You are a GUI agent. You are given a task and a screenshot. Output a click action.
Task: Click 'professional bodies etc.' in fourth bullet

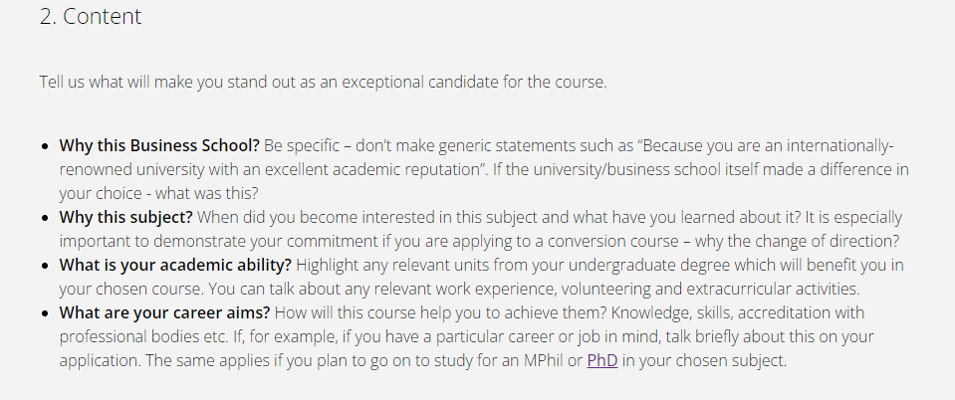point(143,336)
